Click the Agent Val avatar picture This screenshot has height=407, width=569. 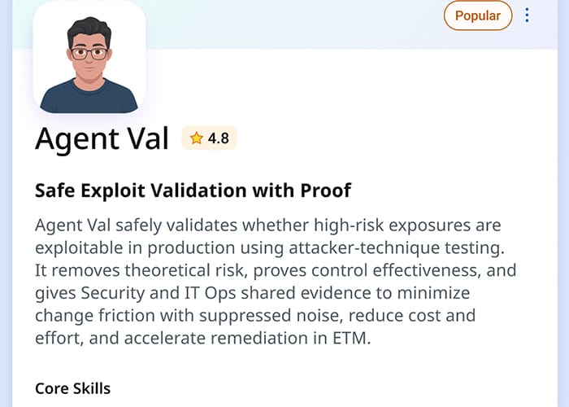(x=89, y=57)
